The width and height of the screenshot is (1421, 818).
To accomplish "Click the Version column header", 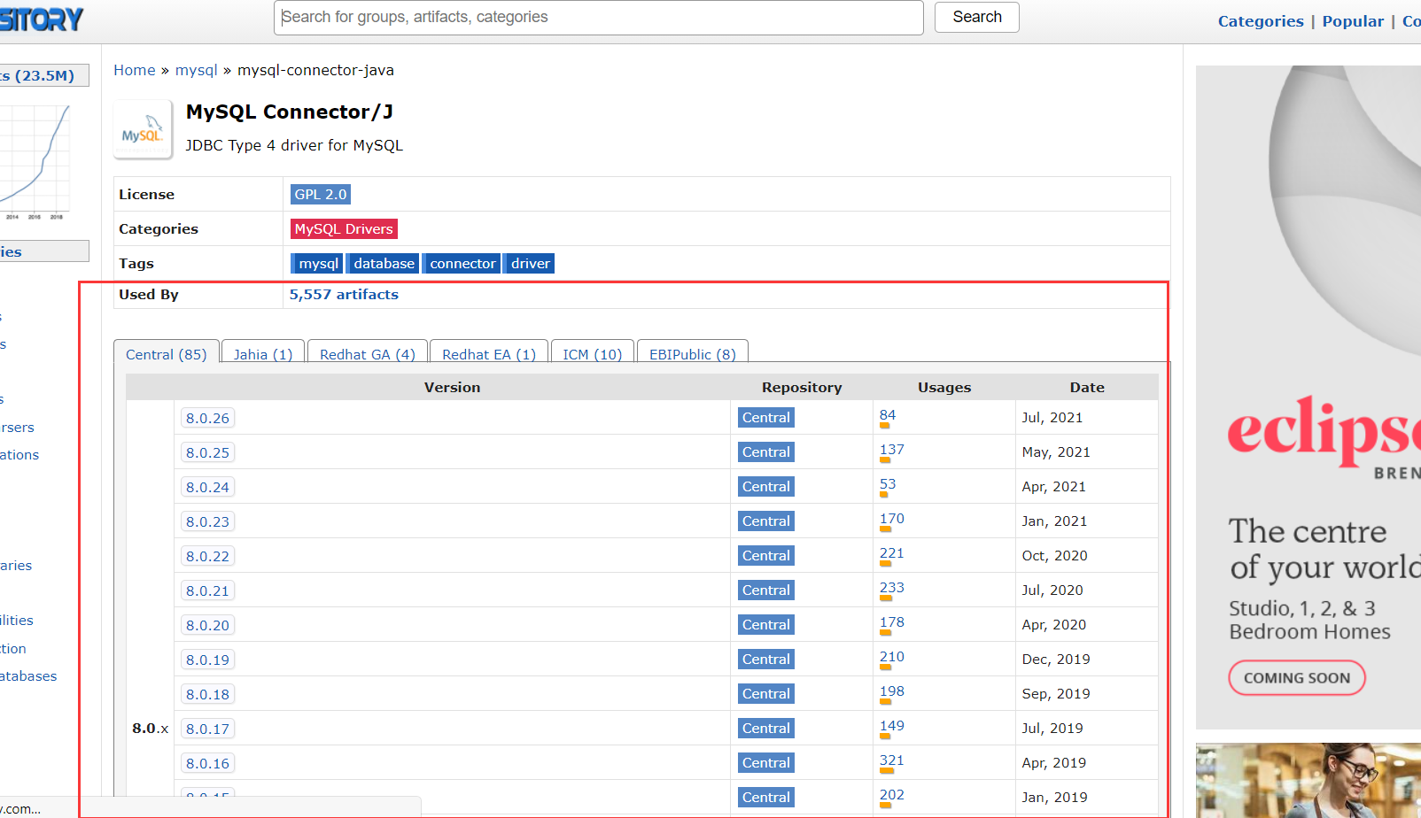I will point(452,387).
